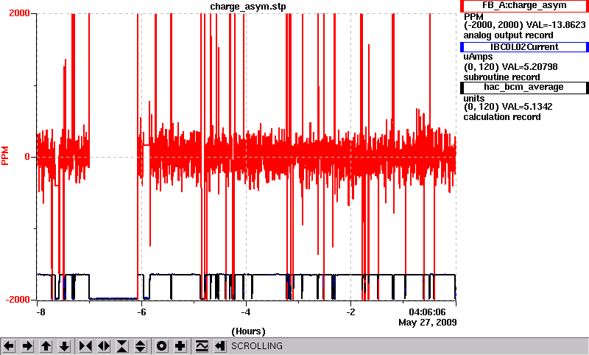Shift the plot up using the up arrow
This screenshot has width=589, height=355.
pyautogui.click(x=46, y=346)
